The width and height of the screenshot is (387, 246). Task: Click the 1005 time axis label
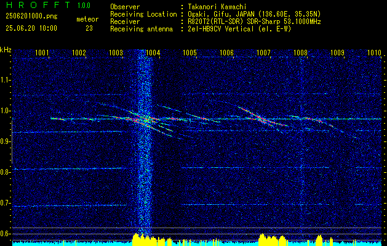pyautogui.click(x=190, y=52)
